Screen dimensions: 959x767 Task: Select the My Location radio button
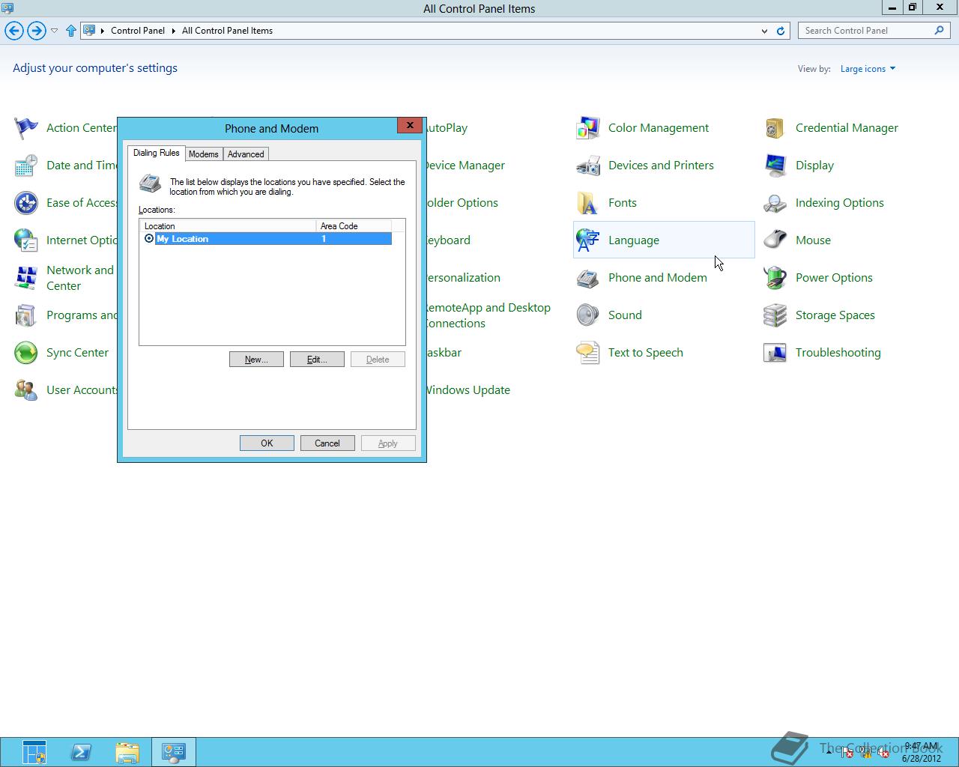[149, 239]
